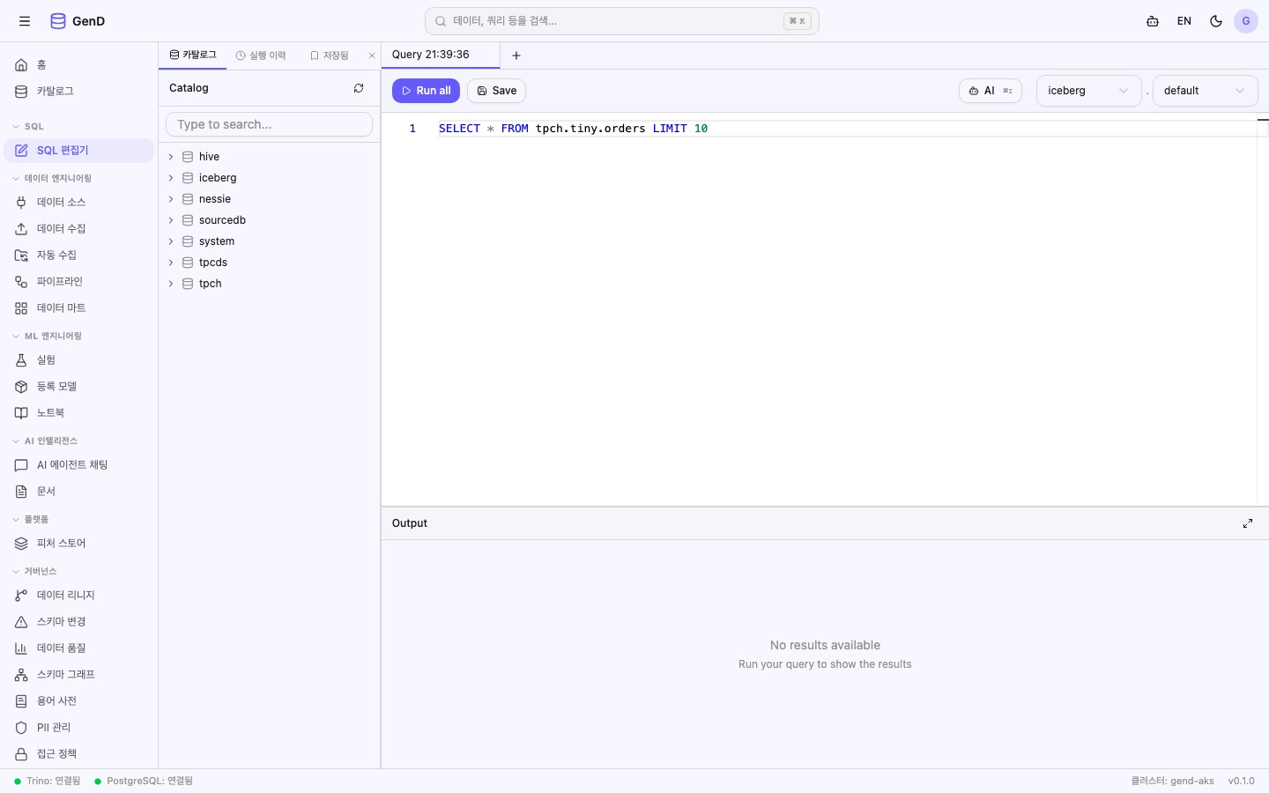Open 데이터 리니지 page
The image size is (1269, 793).
(79, 596)
